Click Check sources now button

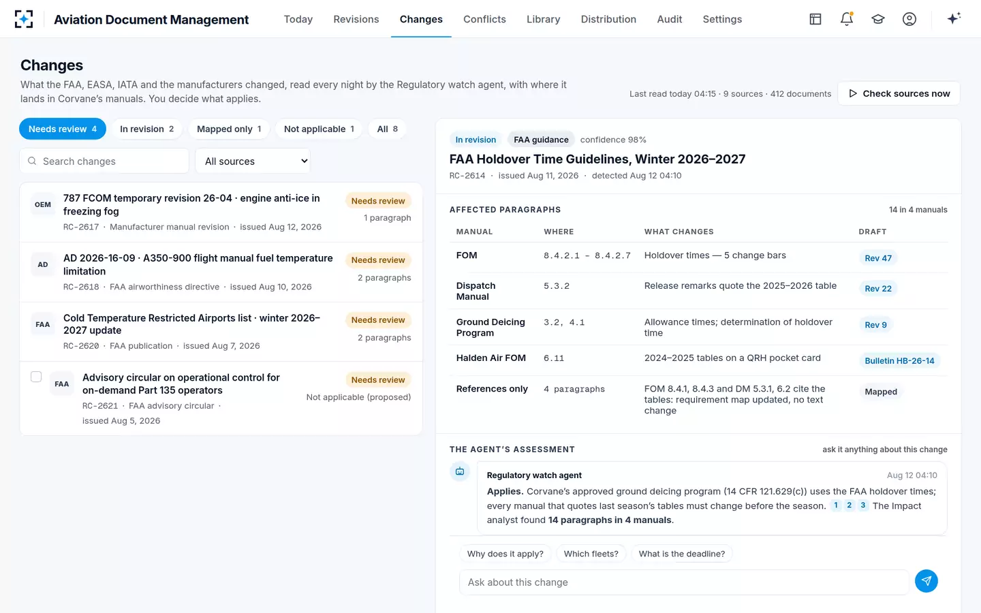899,93
